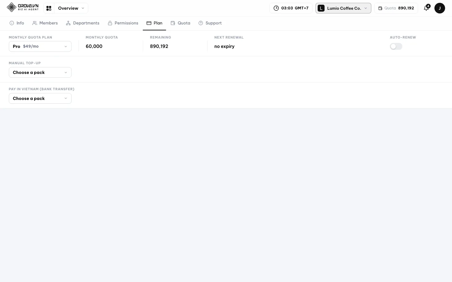Click the people icon on Members tab
This screenshot has width=452, height=282.
[35, 23]
